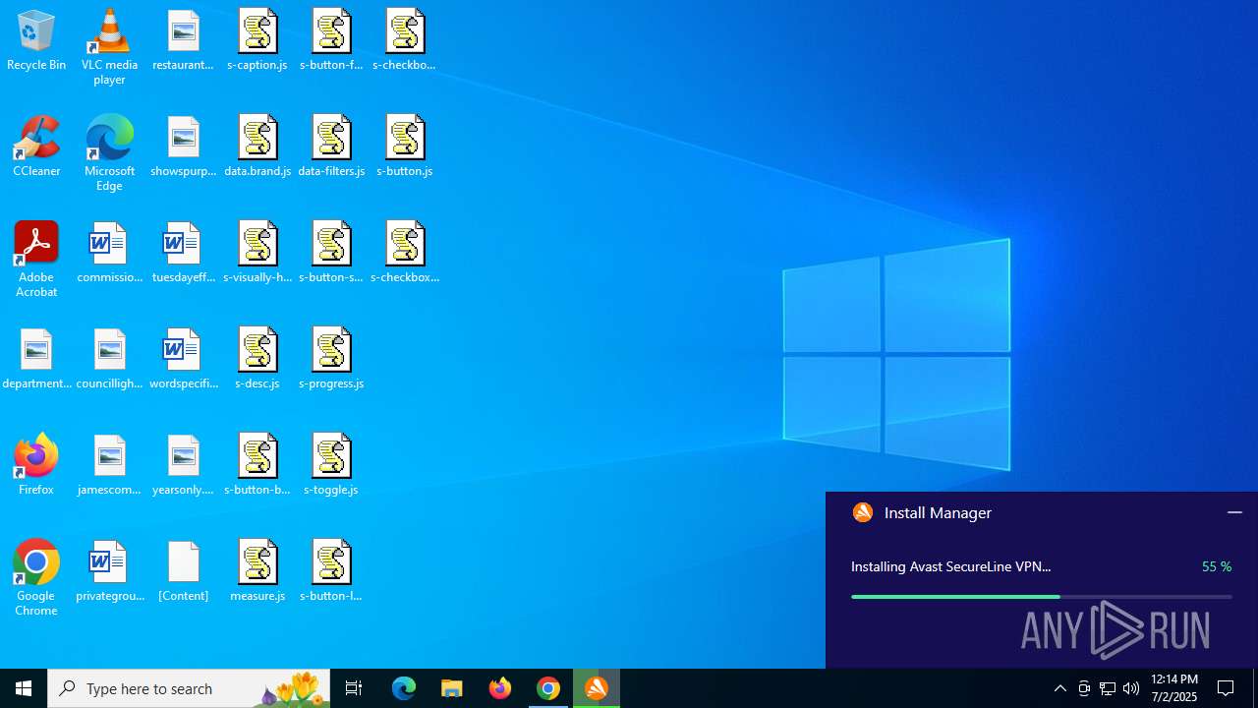The image size is (1258, 708).
Task: Select the data-filters.js file
Action: (331, 147)
